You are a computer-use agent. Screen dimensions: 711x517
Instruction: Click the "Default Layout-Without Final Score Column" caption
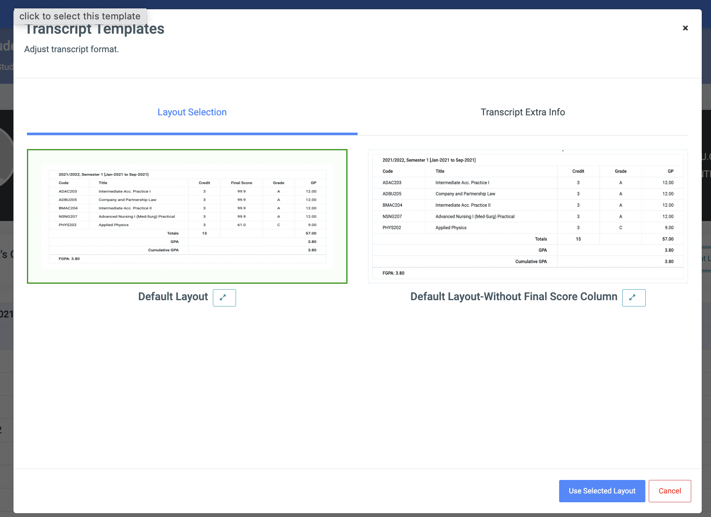[x=513, y=297]
